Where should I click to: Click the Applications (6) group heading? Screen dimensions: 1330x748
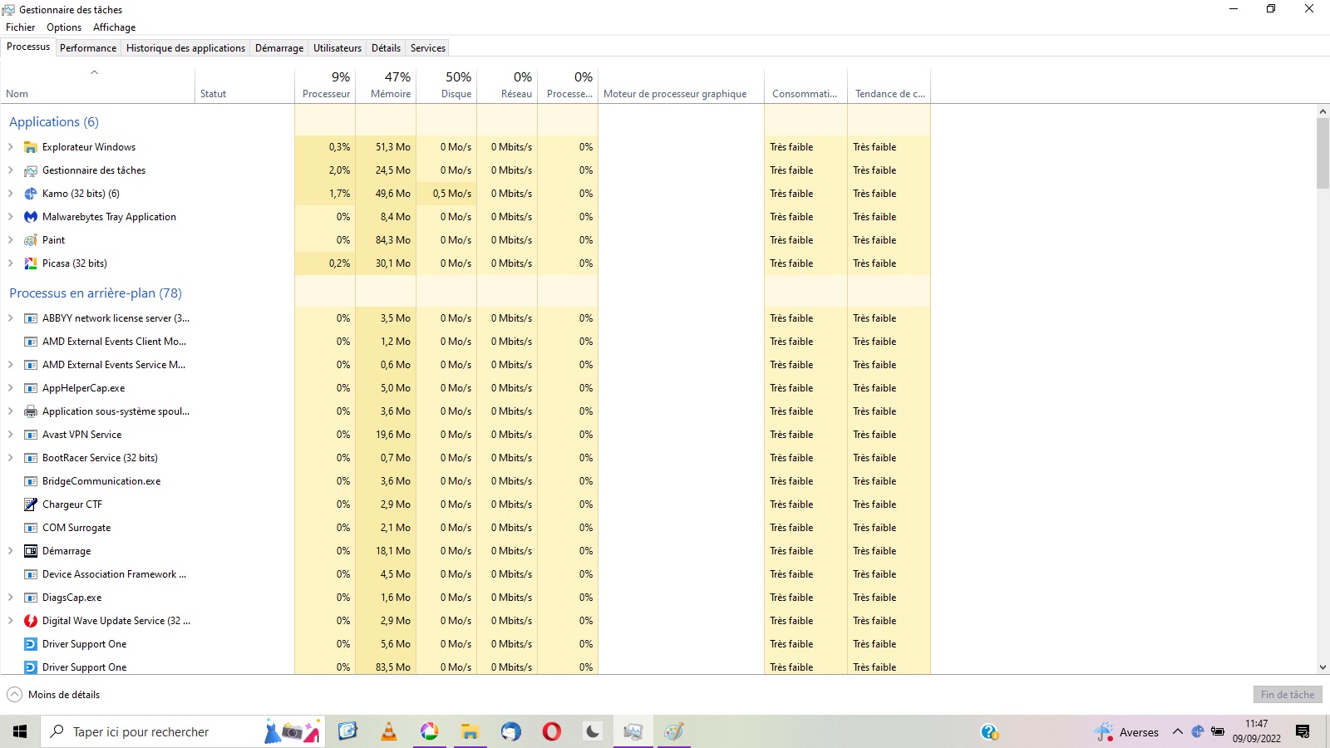point(54,122)
